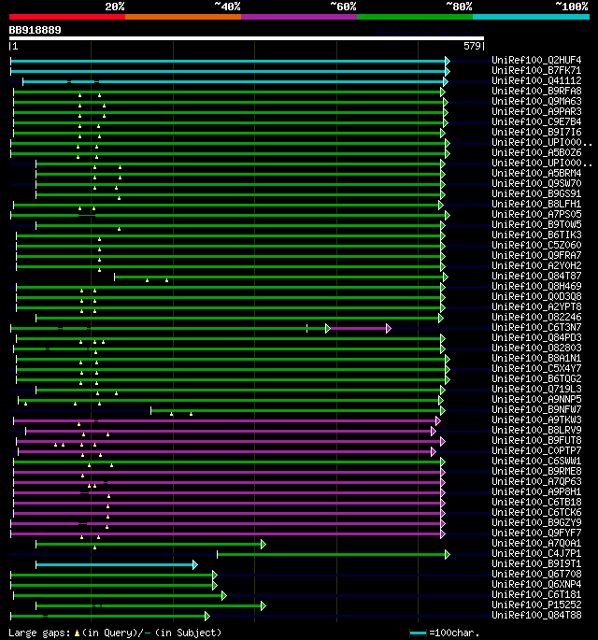Image resolution: width=598 pixels, height=640 pixels.
Task: Open the UniRef100_C6T3N7 hit
Action: (x=536, y=327)
